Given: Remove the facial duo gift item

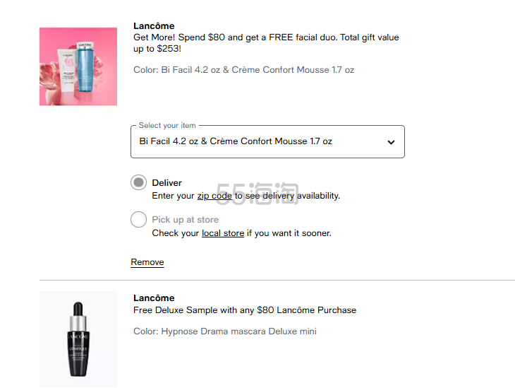Looking at the screenshot, I should pos(147,262).
